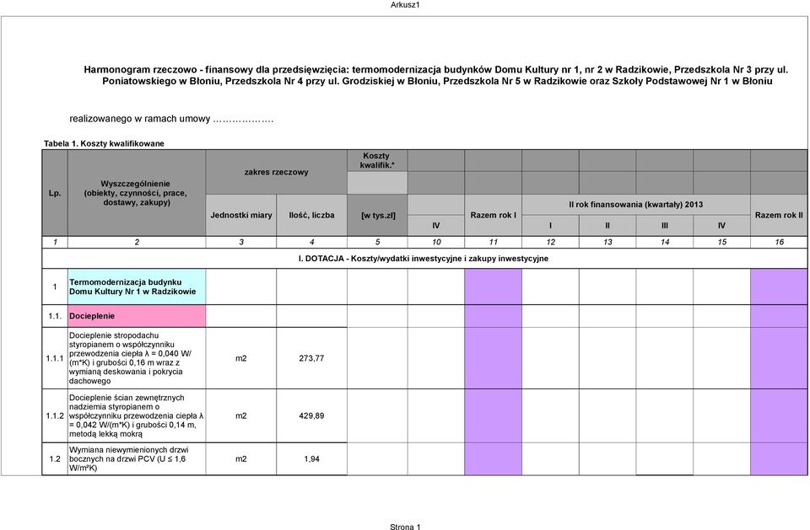Viewport: 810px width, 530px height.
Task: Click the 'Ilość, liczba' header cell
Action: pos(311,215)
